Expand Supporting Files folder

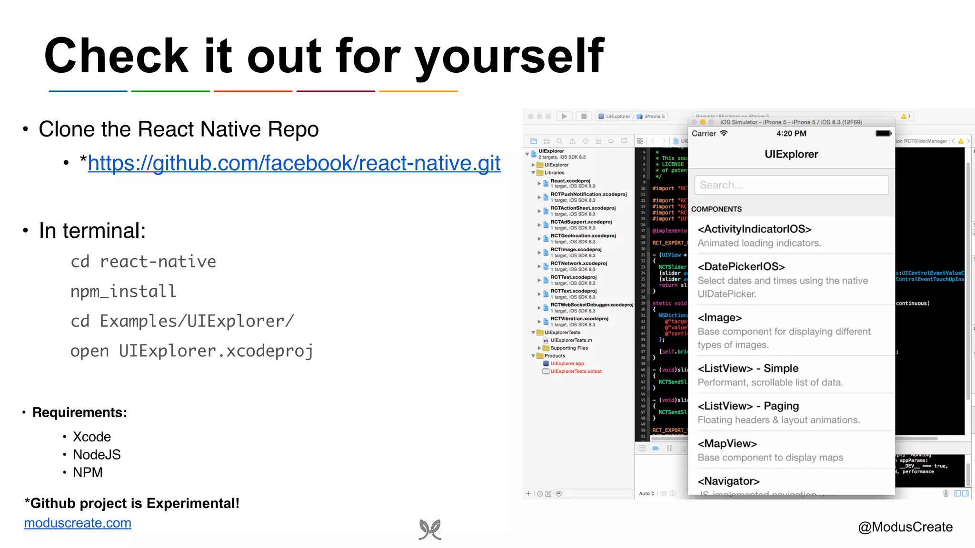click(539, 348)
